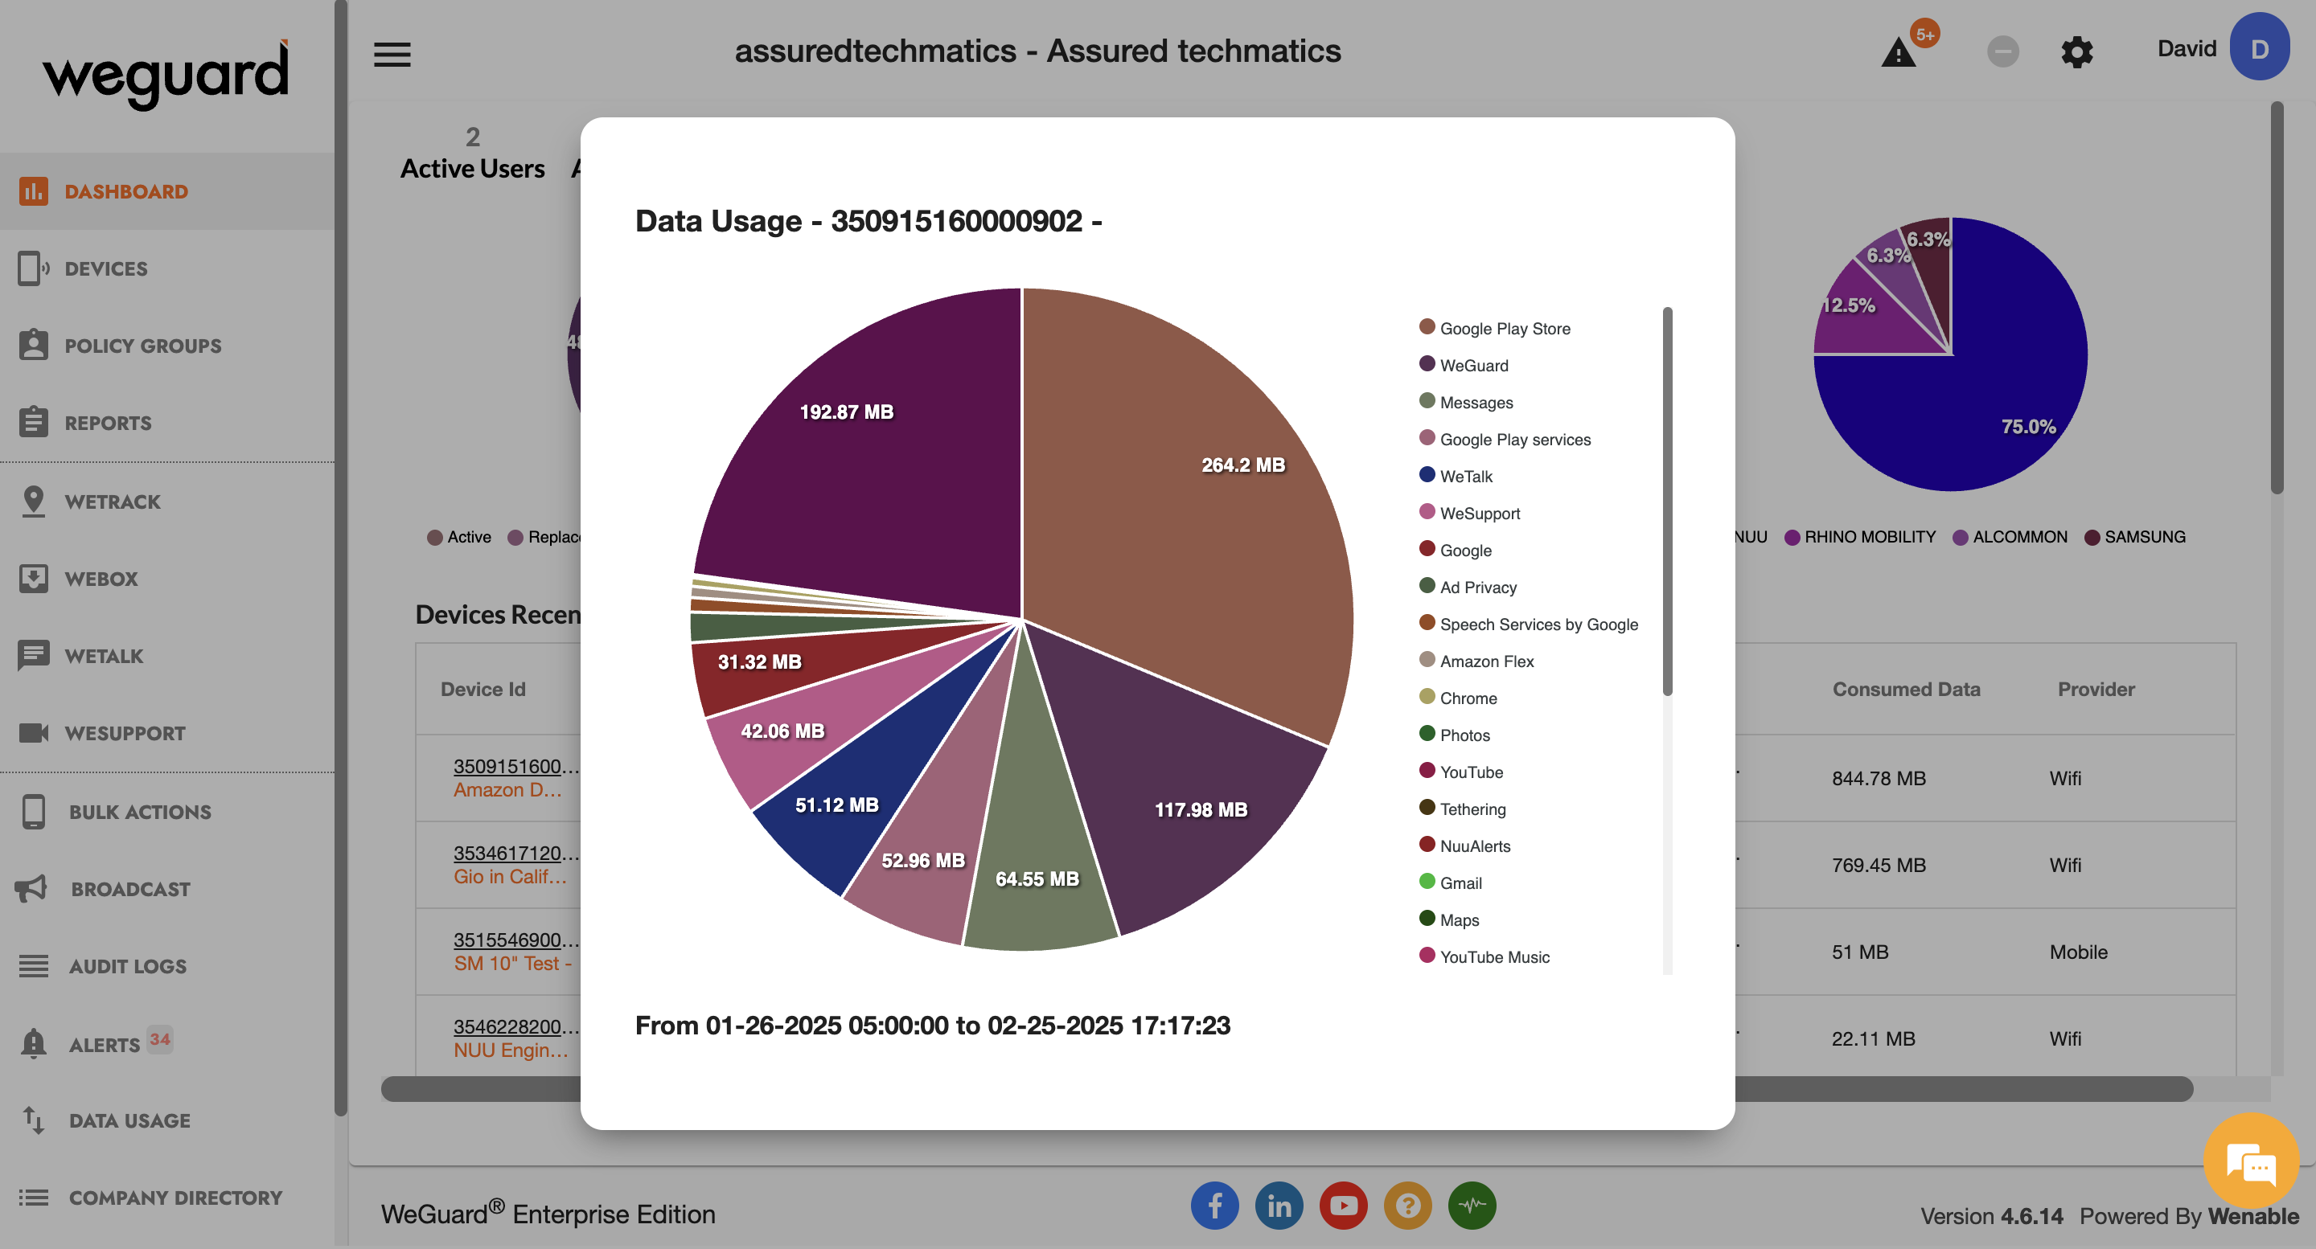Hide Messages series in the legend

[x=1476, y=403]
